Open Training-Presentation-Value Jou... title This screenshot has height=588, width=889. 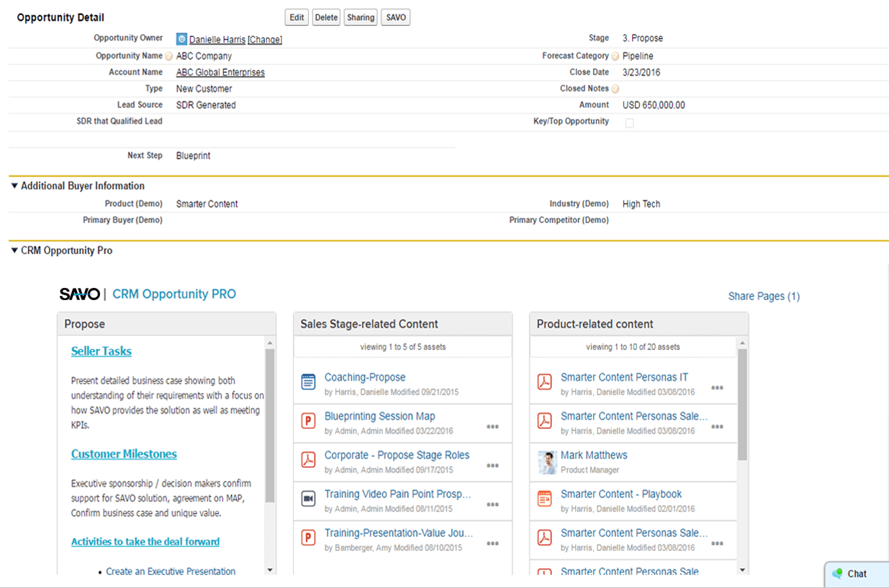click(x=399, y=533)
